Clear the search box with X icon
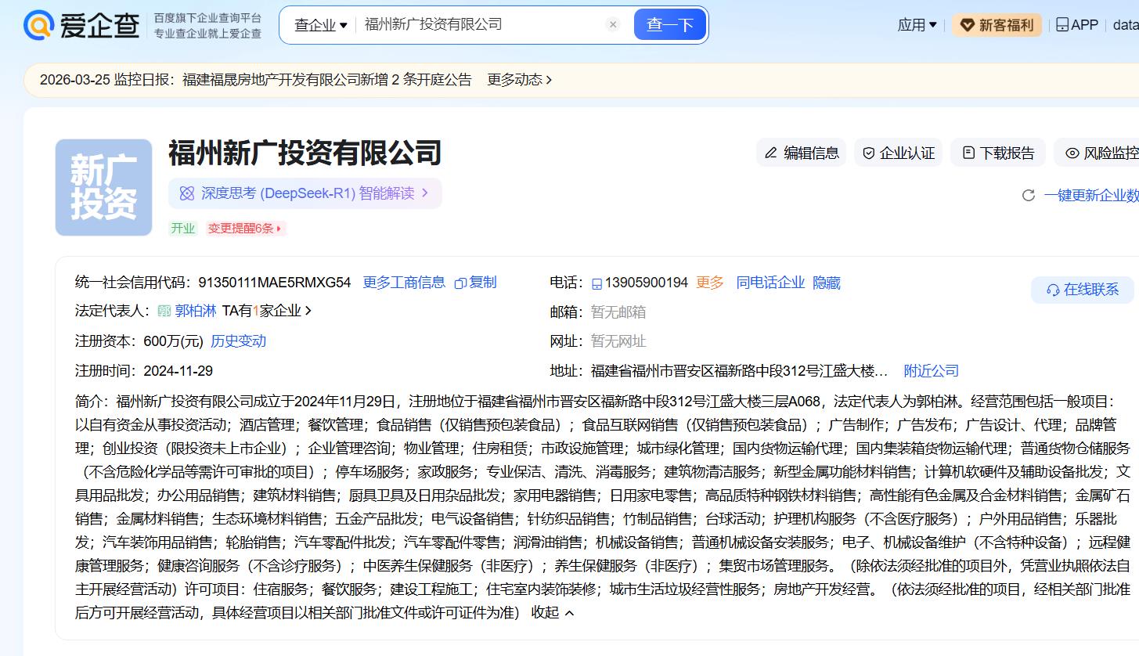 pyautogui.click(x=613, y=24)
